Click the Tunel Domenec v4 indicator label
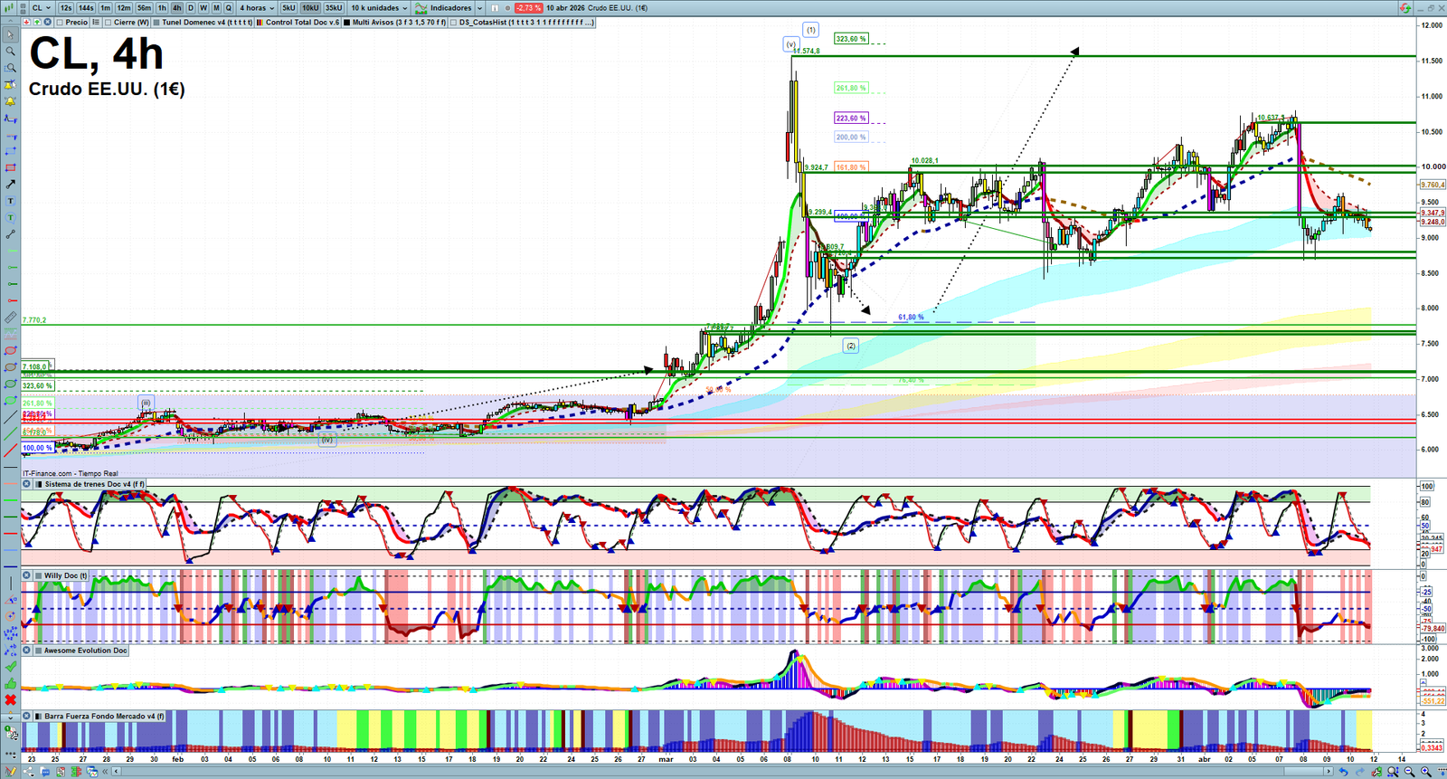This screenshot has height=779, width=1447. (x=207, y=22)
